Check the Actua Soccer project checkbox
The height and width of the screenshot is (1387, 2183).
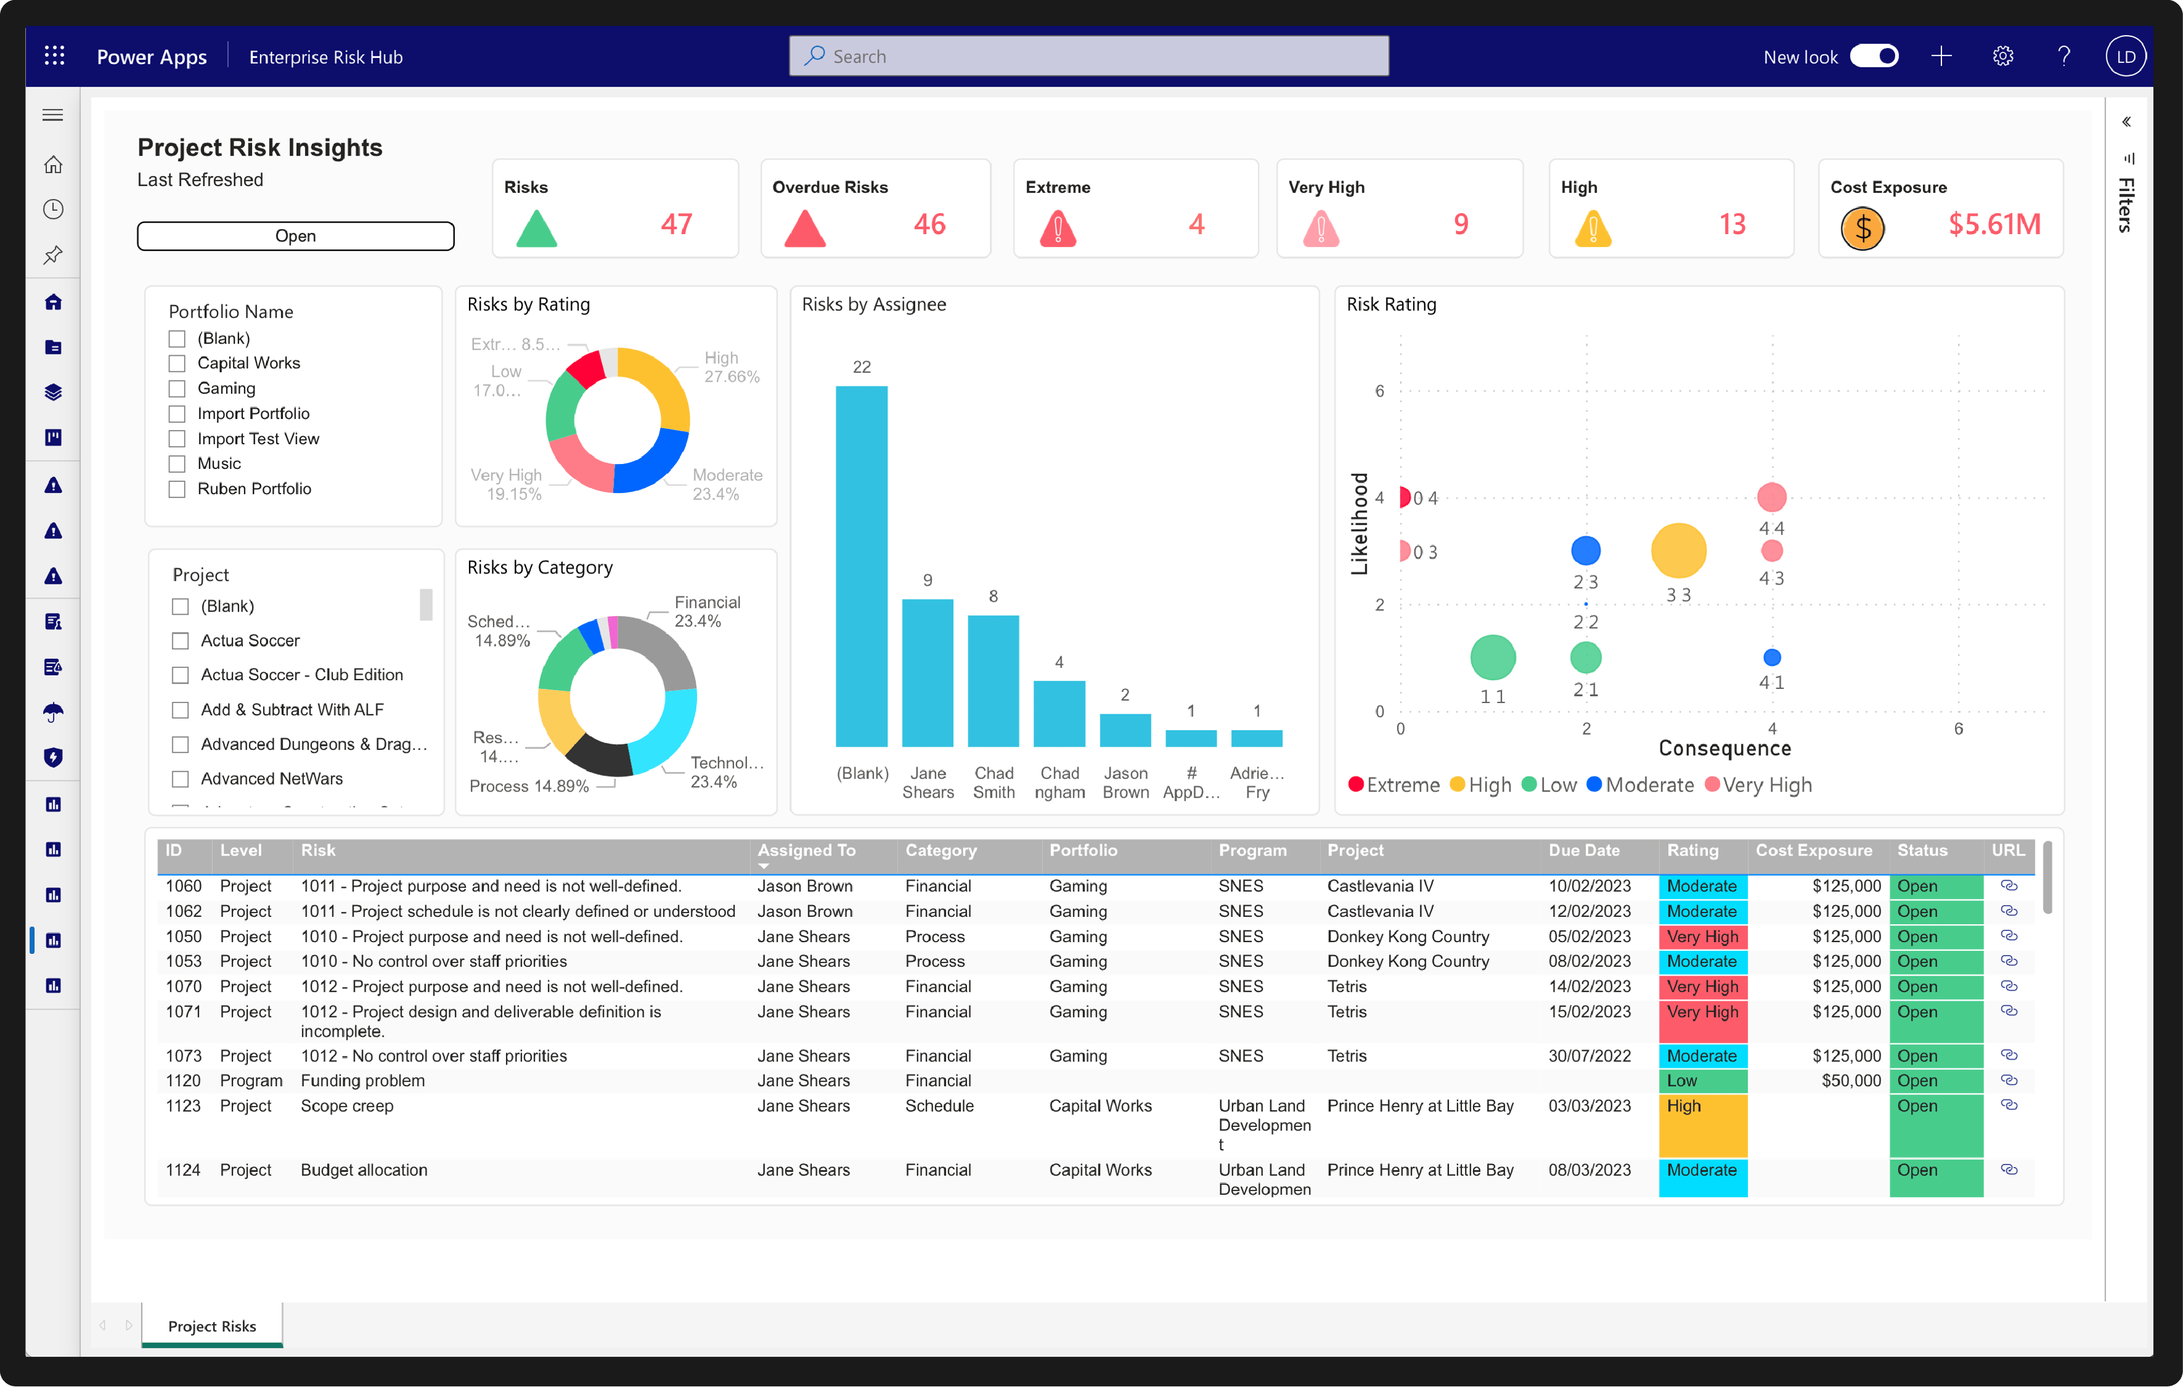pos(180,641)
